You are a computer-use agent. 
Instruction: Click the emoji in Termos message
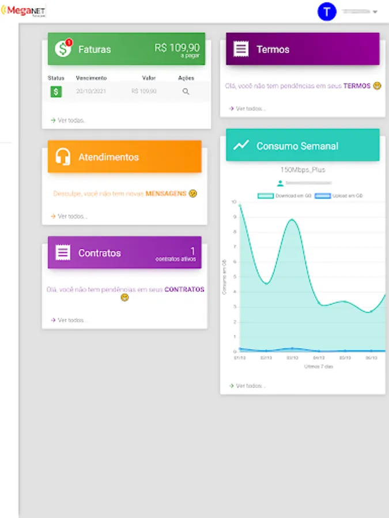click(x=377, y=86)
